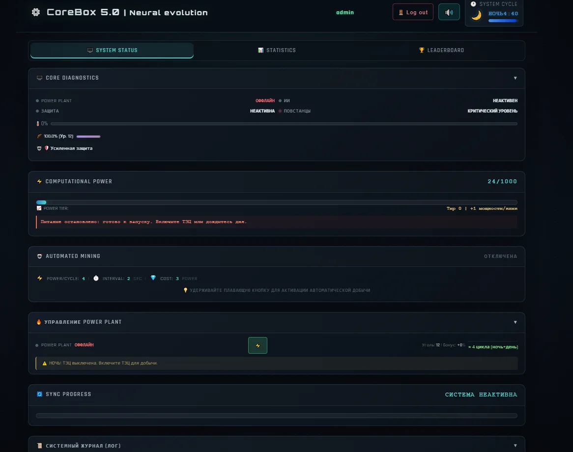The height and width of the screenshot is (452, 573).
Task: Click the ОФФЛАЙН label in Power Plant control
Action: [84, 345]
